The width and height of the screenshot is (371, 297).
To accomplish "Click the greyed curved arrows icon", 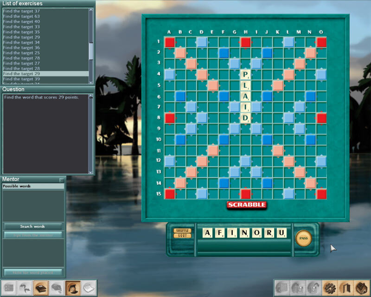I will (x=25, y=288).
